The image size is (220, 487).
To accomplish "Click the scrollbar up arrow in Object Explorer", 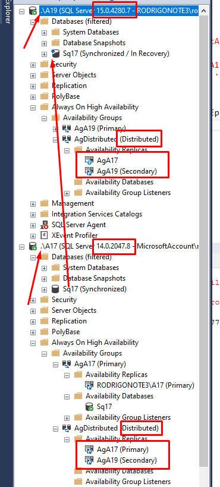I will 204,11.
